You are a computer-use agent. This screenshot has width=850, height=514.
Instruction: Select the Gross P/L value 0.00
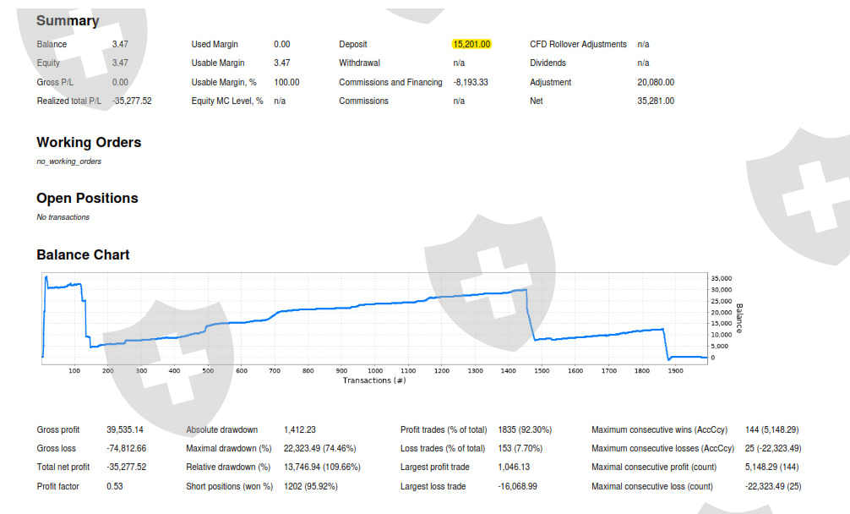(x=120, y=82)
